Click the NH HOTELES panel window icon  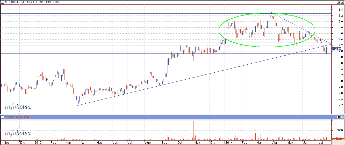click(2, 2)
